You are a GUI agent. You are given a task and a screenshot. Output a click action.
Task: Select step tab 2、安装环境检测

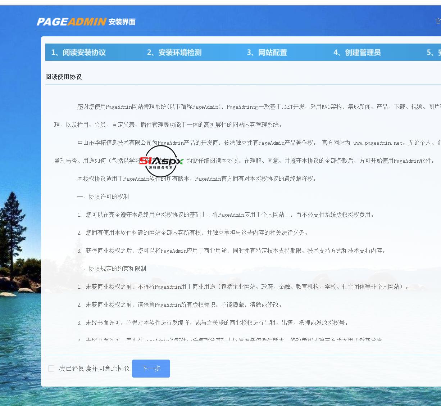tap(174, 53)
